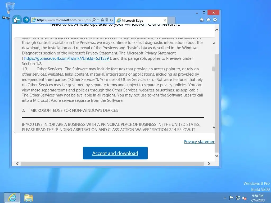Open the address bar autocomplete dropdown arrow
This screenshot has height=203, width=271.
pyautogui.click(x=98, y=20)
